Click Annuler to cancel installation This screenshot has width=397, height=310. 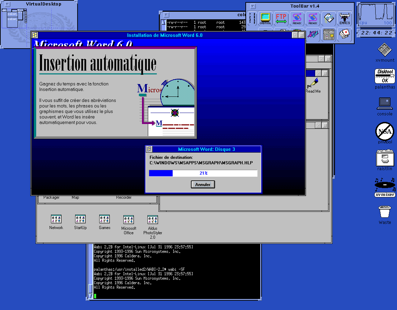point(203,185)
